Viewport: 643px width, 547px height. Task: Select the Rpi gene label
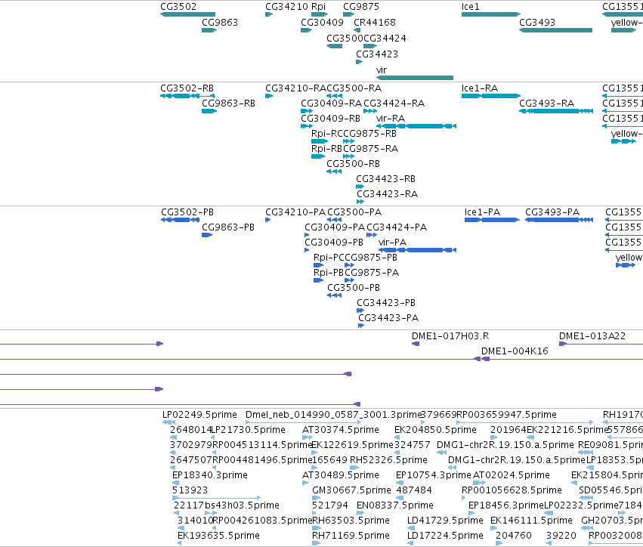coord(318,7)
